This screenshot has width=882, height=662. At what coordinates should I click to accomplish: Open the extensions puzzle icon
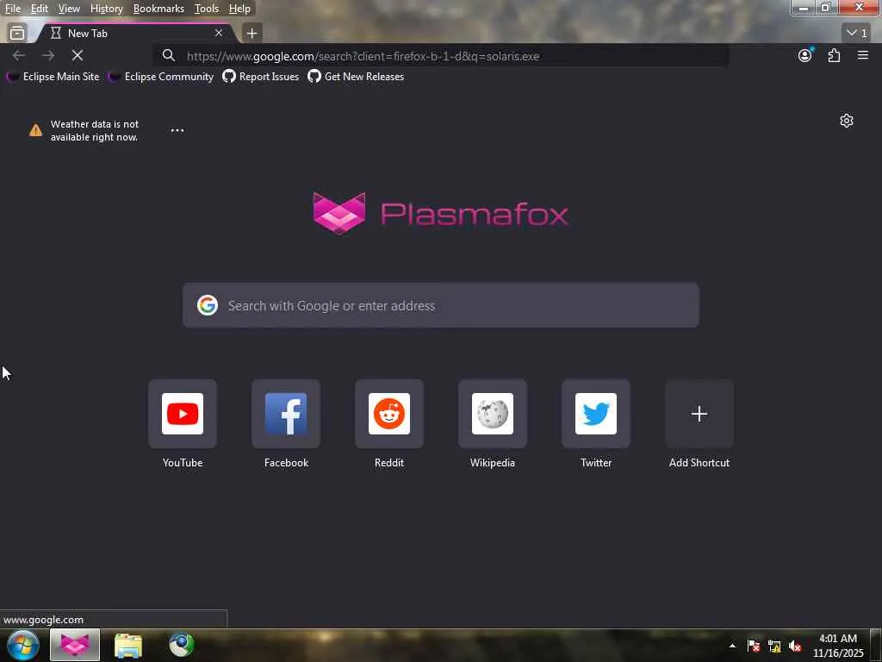[834, 55]
